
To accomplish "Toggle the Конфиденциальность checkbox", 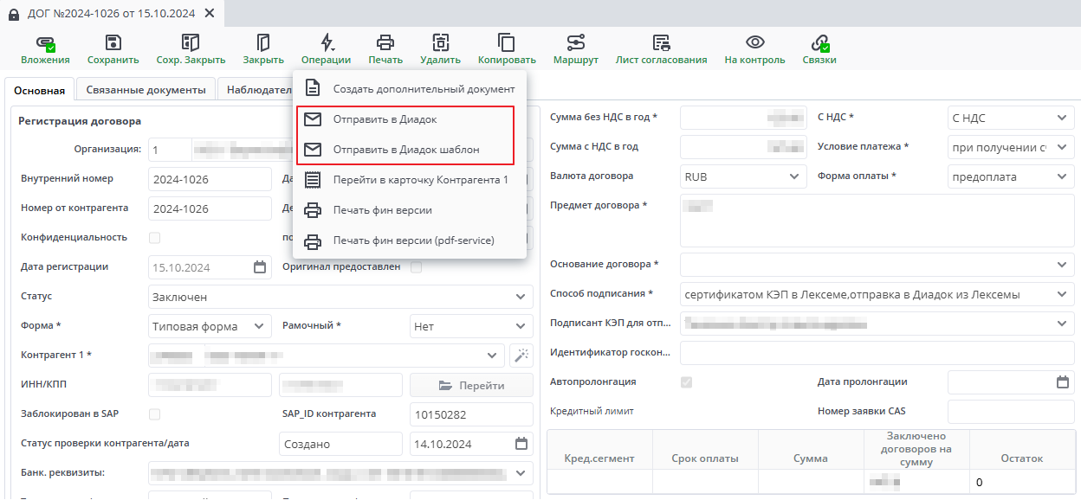I will pos(154,237).
